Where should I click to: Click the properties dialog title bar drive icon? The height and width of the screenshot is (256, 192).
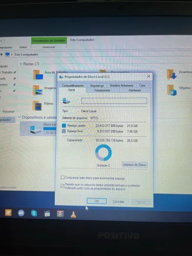[x=61, y=77]
